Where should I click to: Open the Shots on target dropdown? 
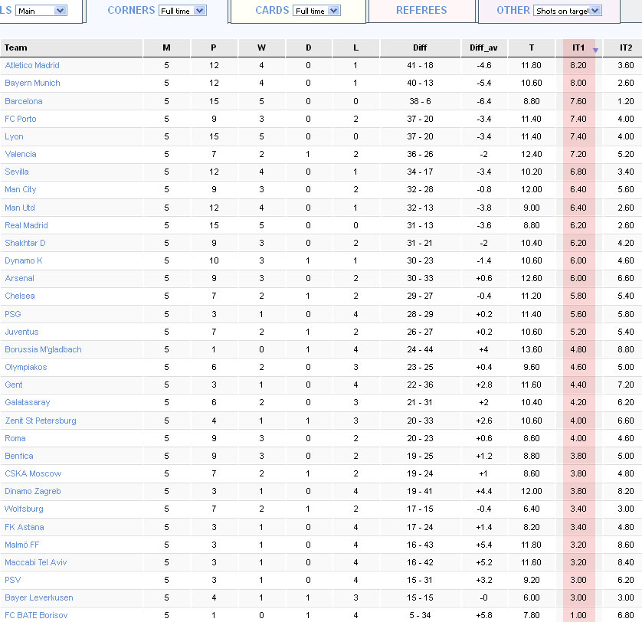point(568,11)
